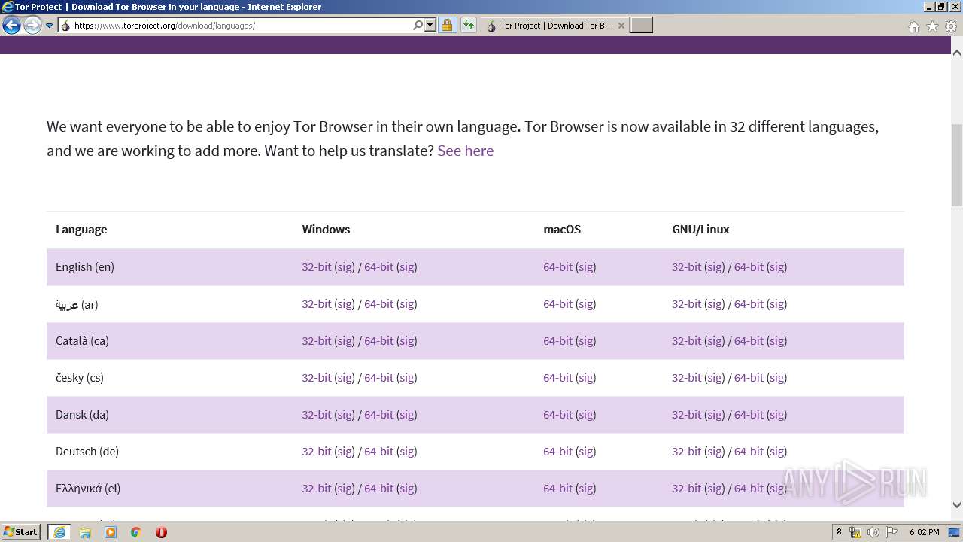The width and height of the screenshot is (963, 542).
Task: Select the Tor Project browser tab
Action: (555, 26)
